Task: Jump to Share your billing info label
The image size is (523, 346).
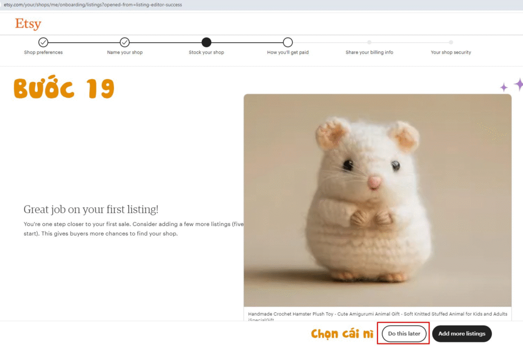Action: coord(369,53)
